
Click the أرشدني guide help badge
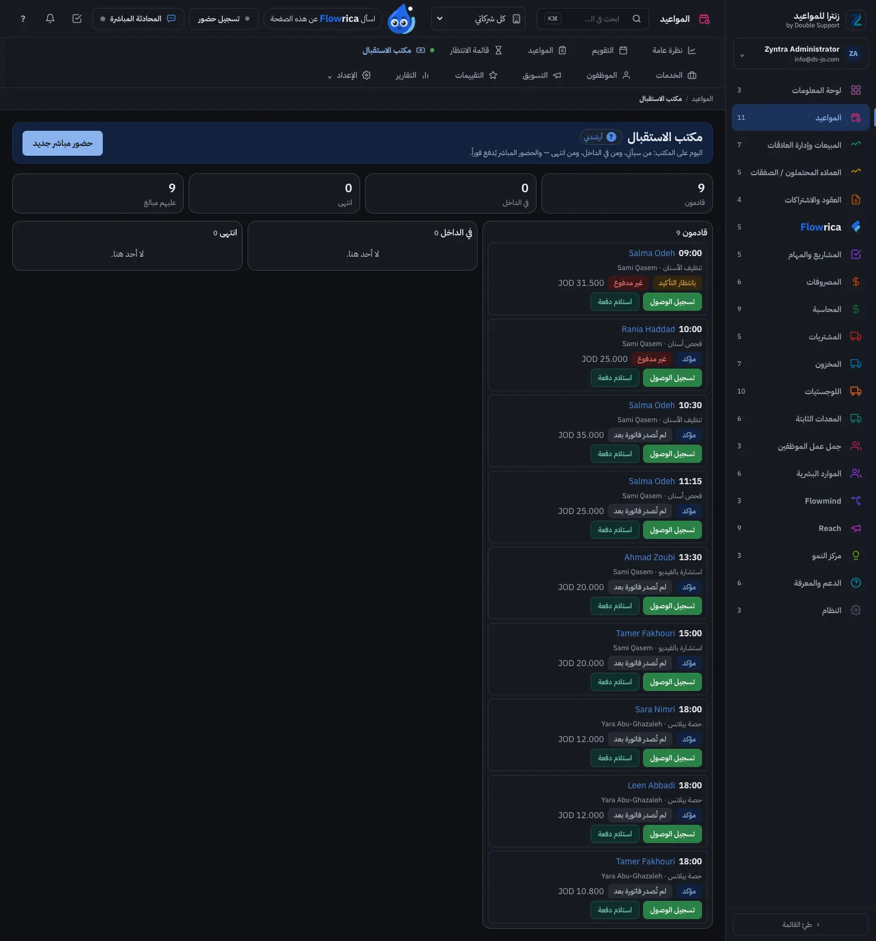(601, 137)
